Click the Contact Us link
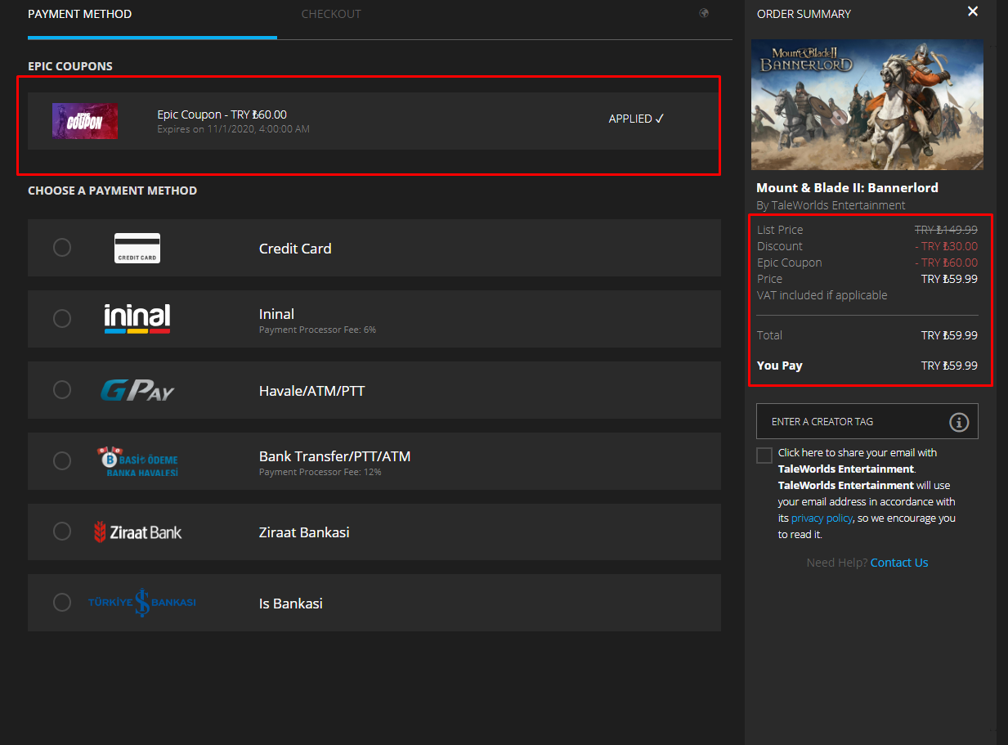1008x745 pixels. [x=899, y=563]
